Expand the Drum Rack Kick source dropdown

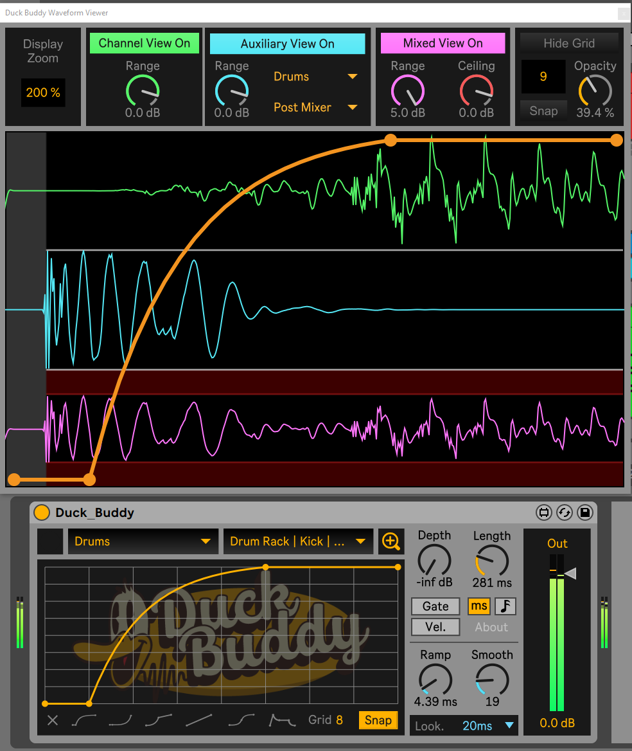(298, 541)
